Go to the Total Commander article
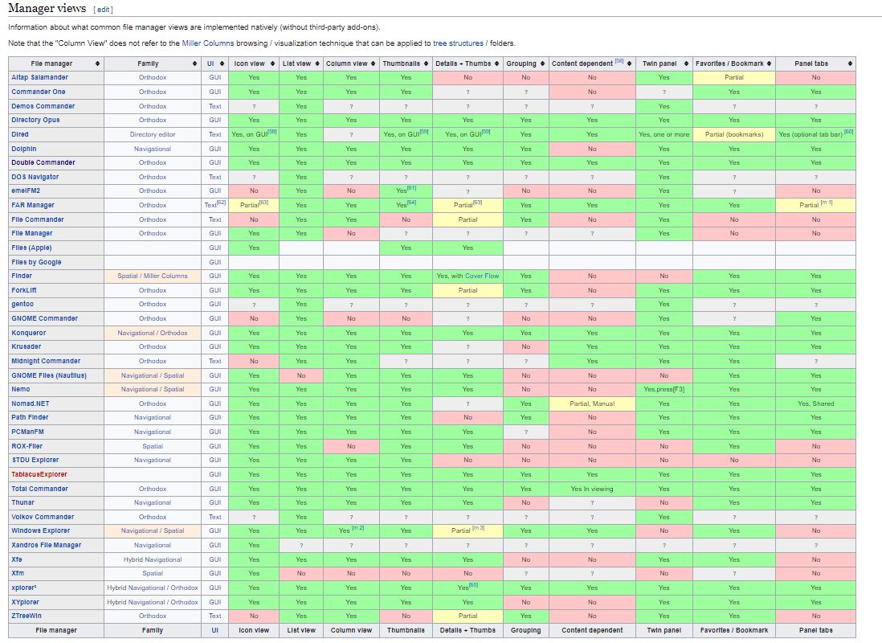The height and width of the screenshot is (643, 882). 40,489
